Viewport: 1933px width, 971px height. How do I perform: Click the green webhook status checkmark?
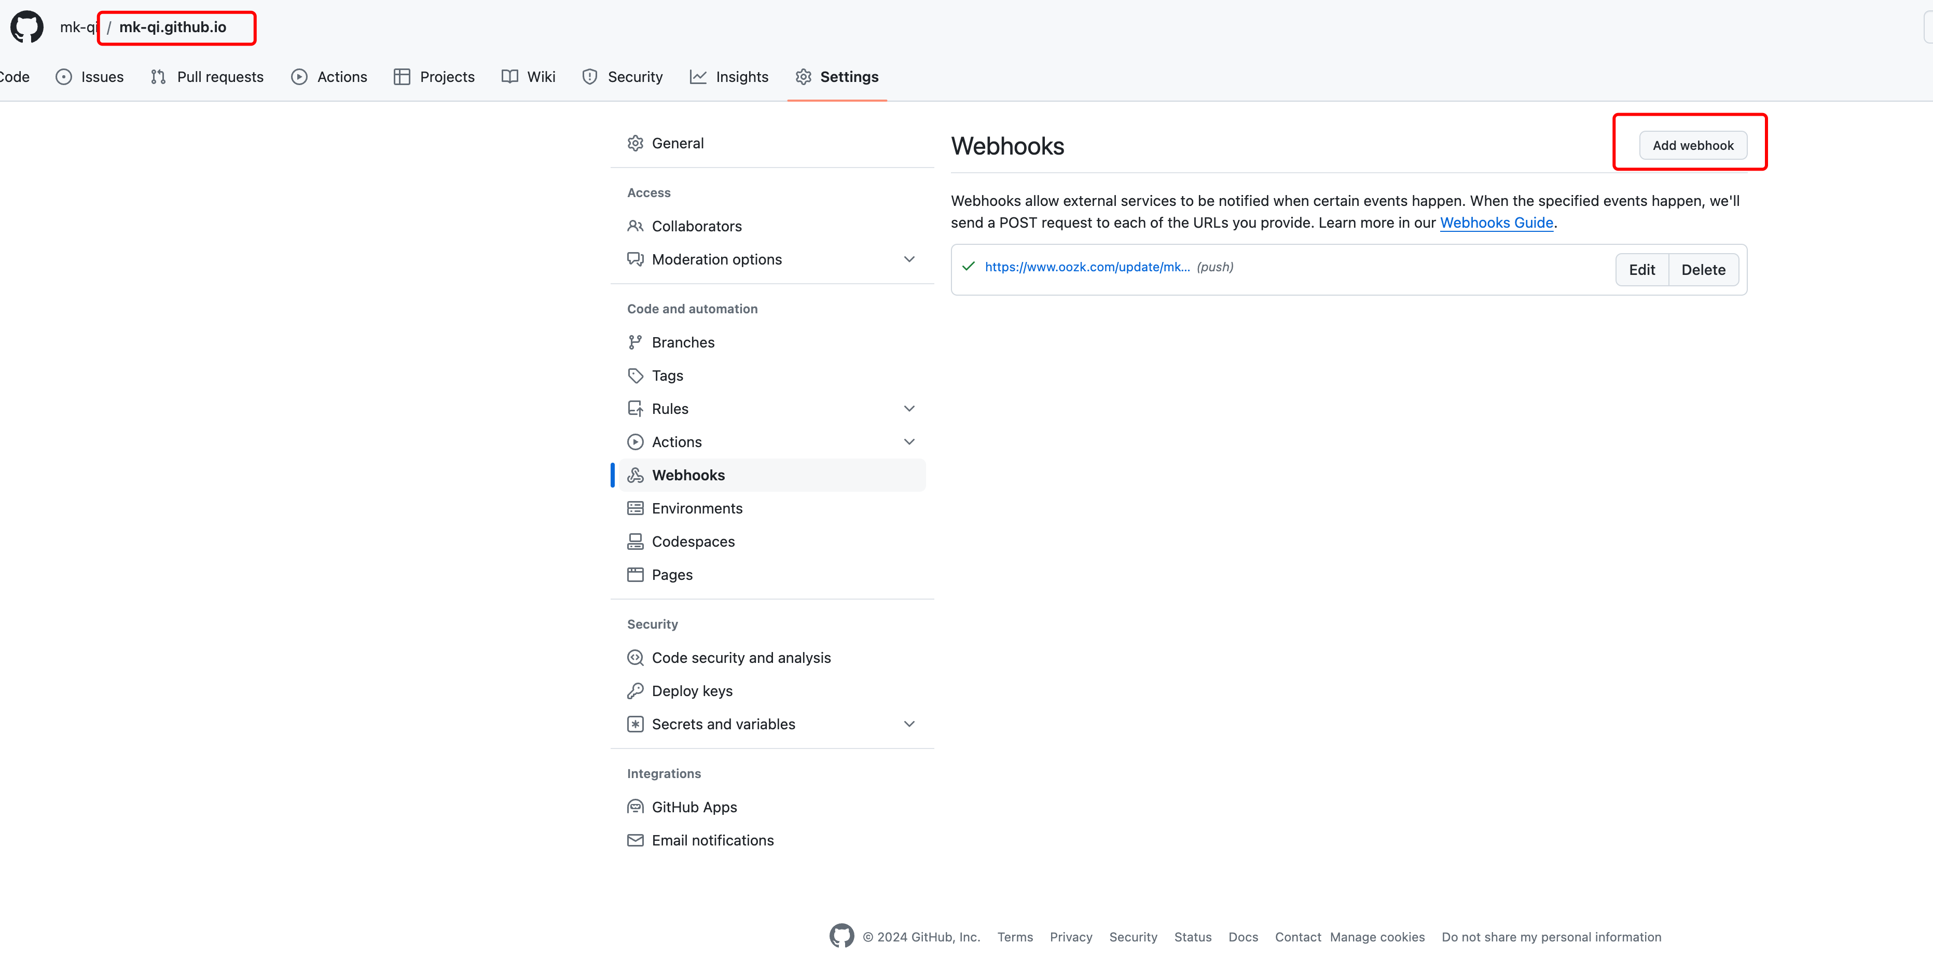coord(968,267)
